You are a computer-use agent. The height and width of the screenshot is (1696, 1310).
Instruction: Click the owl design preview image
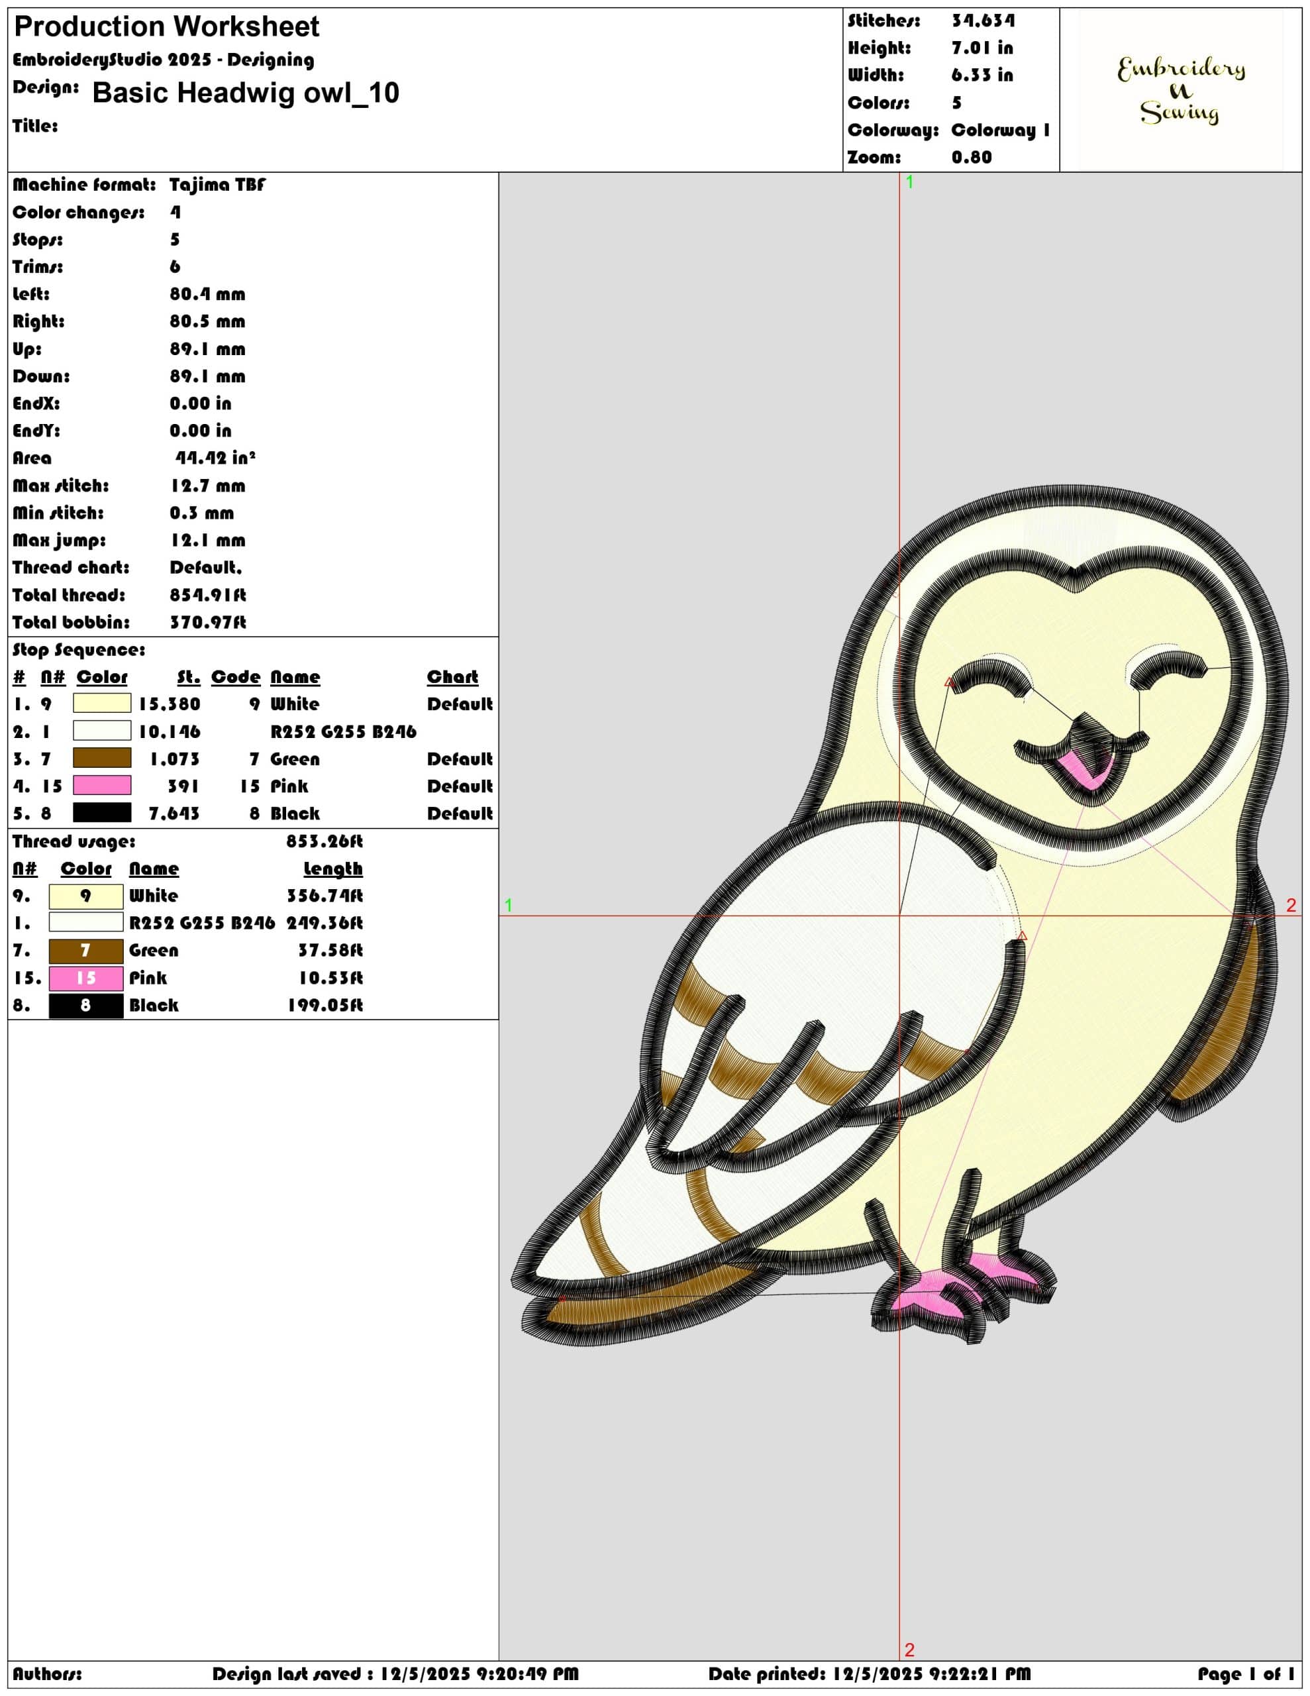pyautogui.click(x=899, y=915)
